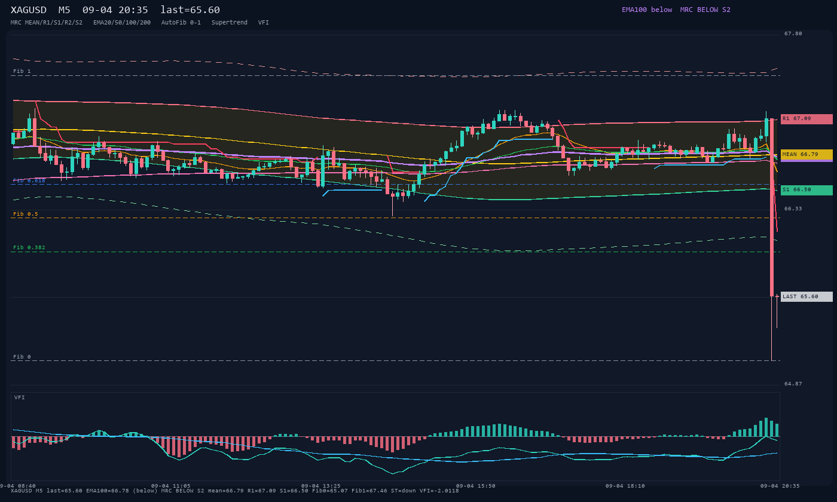The image size is (837, 502).
Task: Click the MRC MEAN/R1/S1/R2/S2 legend entry
Action: [47, 23]
